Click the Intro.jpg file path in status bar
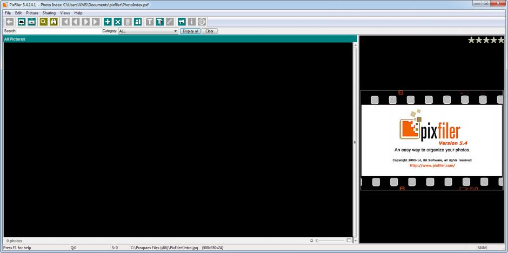Screen dimensions: 508x253 pyautogui.click(x=165, y=248)
